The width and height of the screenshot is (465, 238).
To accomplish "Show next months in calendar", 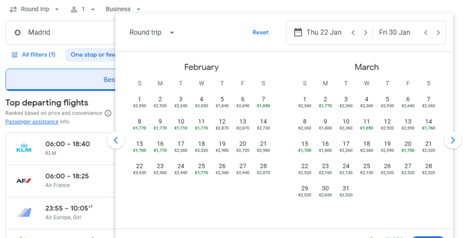I will click(x=452, y=140).
